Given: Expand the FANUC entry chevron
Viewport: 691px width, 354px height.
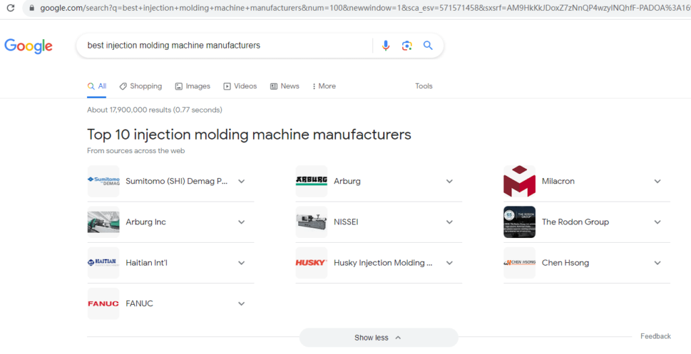Looking at the screenshot, I should 242,303.
